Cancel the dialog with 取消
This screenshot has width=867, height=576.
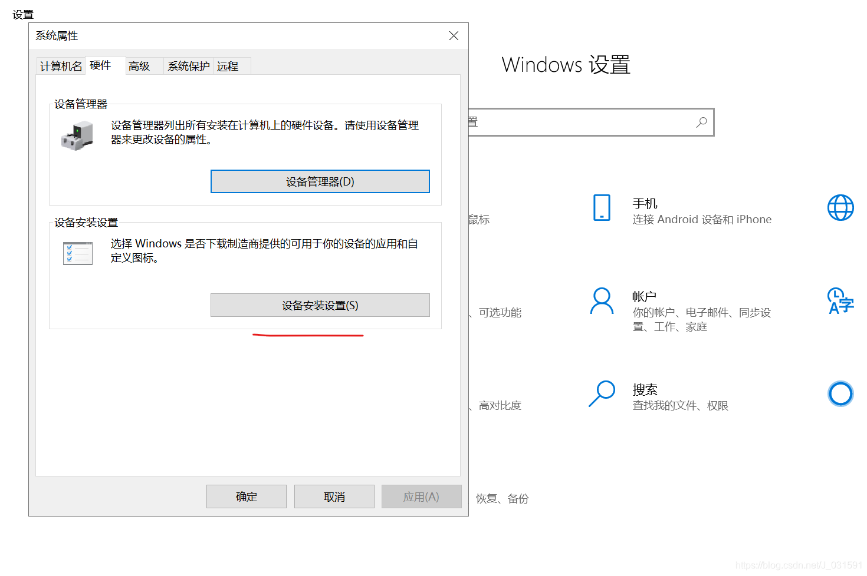tap(334, 496)
